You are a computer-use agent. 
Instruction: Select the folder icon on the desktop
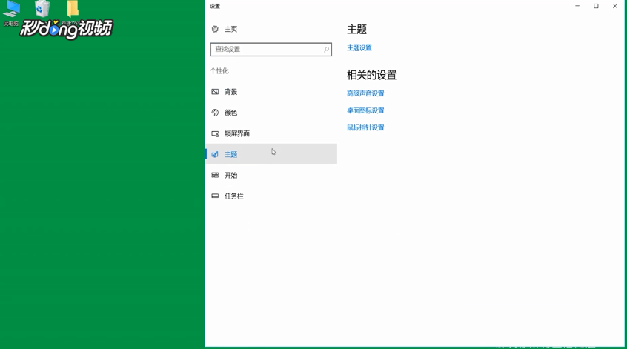(73, 9)
